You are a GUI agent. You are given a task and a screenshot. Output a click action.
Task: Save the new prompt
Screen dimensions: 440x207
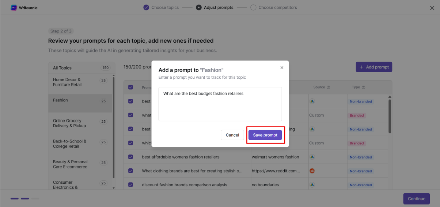coord(265,135)
